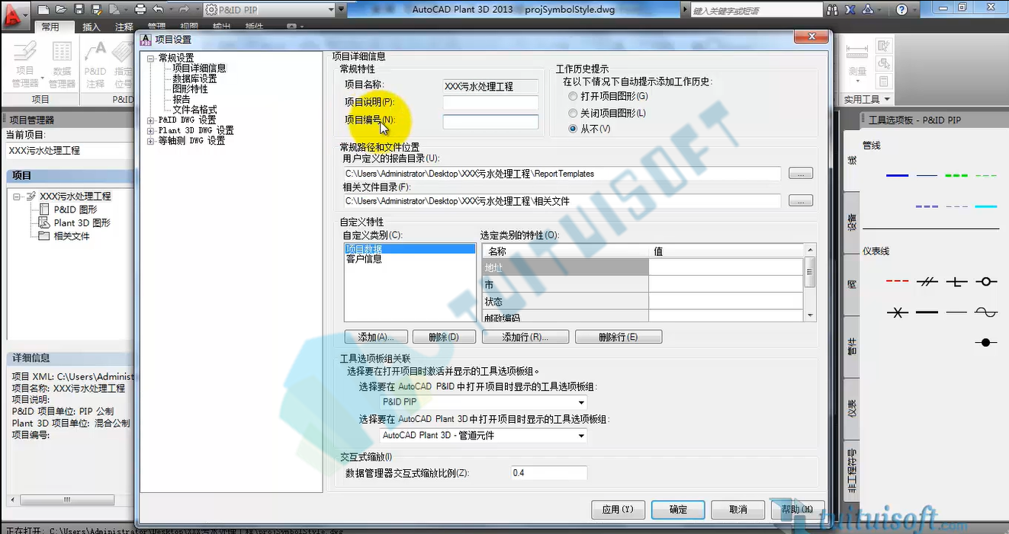The image size is (1009, 534).
Task: Click the '确定' OK button
Action: point(678,510)
